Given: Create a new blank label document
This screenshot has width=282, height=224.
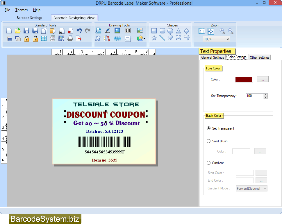Looking at the screenshot, I should (x=9, y=31).
